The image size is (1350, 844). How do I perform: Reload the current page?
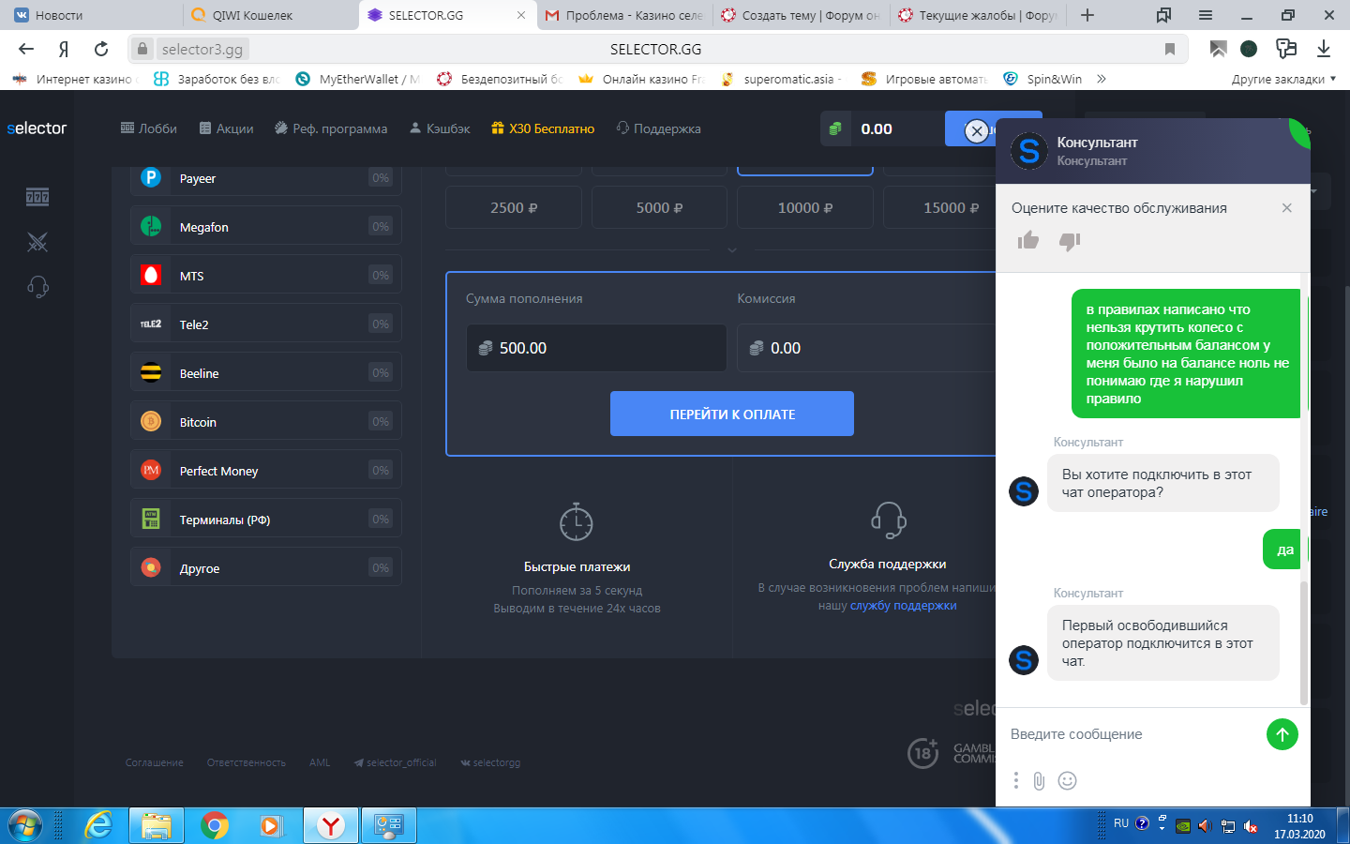(x=101, y=49)
